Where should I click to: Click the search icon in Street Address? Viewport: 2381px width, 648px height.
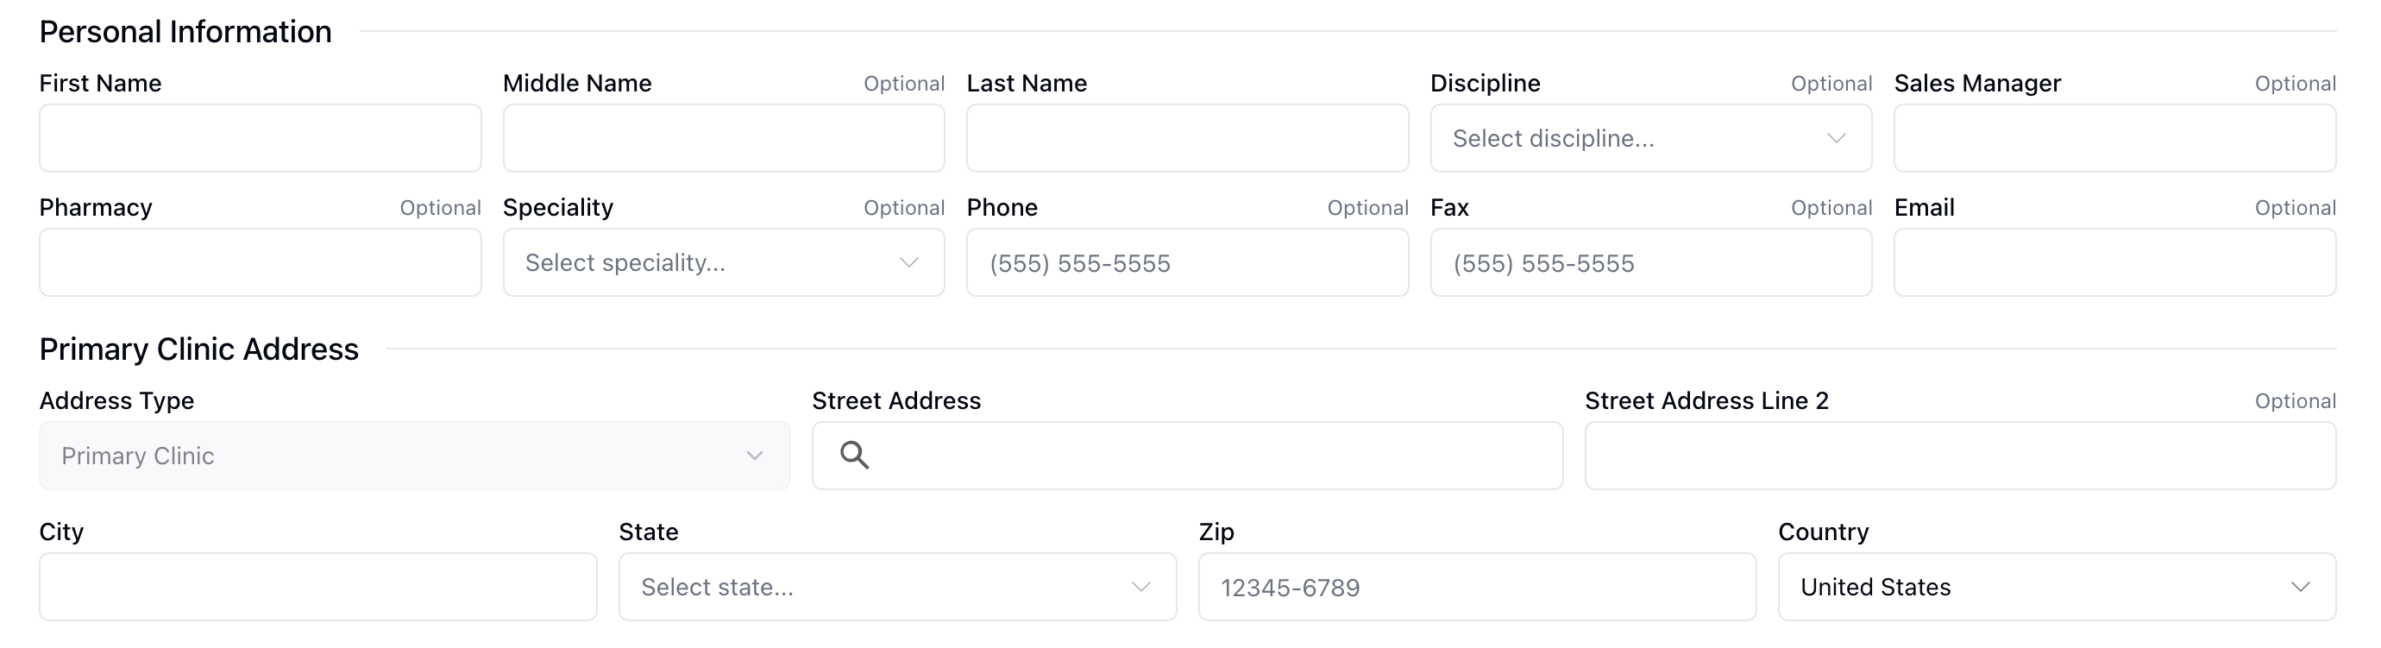coord(854,455)
